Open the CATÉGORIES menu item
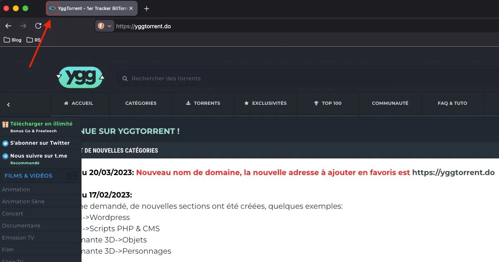The width and height of the screenshot is (499, 262). pyautogui.click(x=141, y=103)
